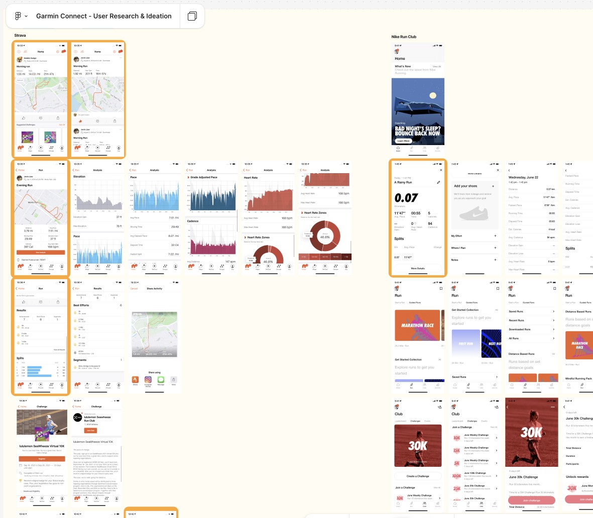This screenshot has width=593, height=518.
Task: Click the share icon in Mobbin Design run frame
Action: (x=58, y=118)
